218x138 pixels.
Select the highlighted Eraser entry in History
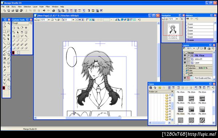point(199,40)
